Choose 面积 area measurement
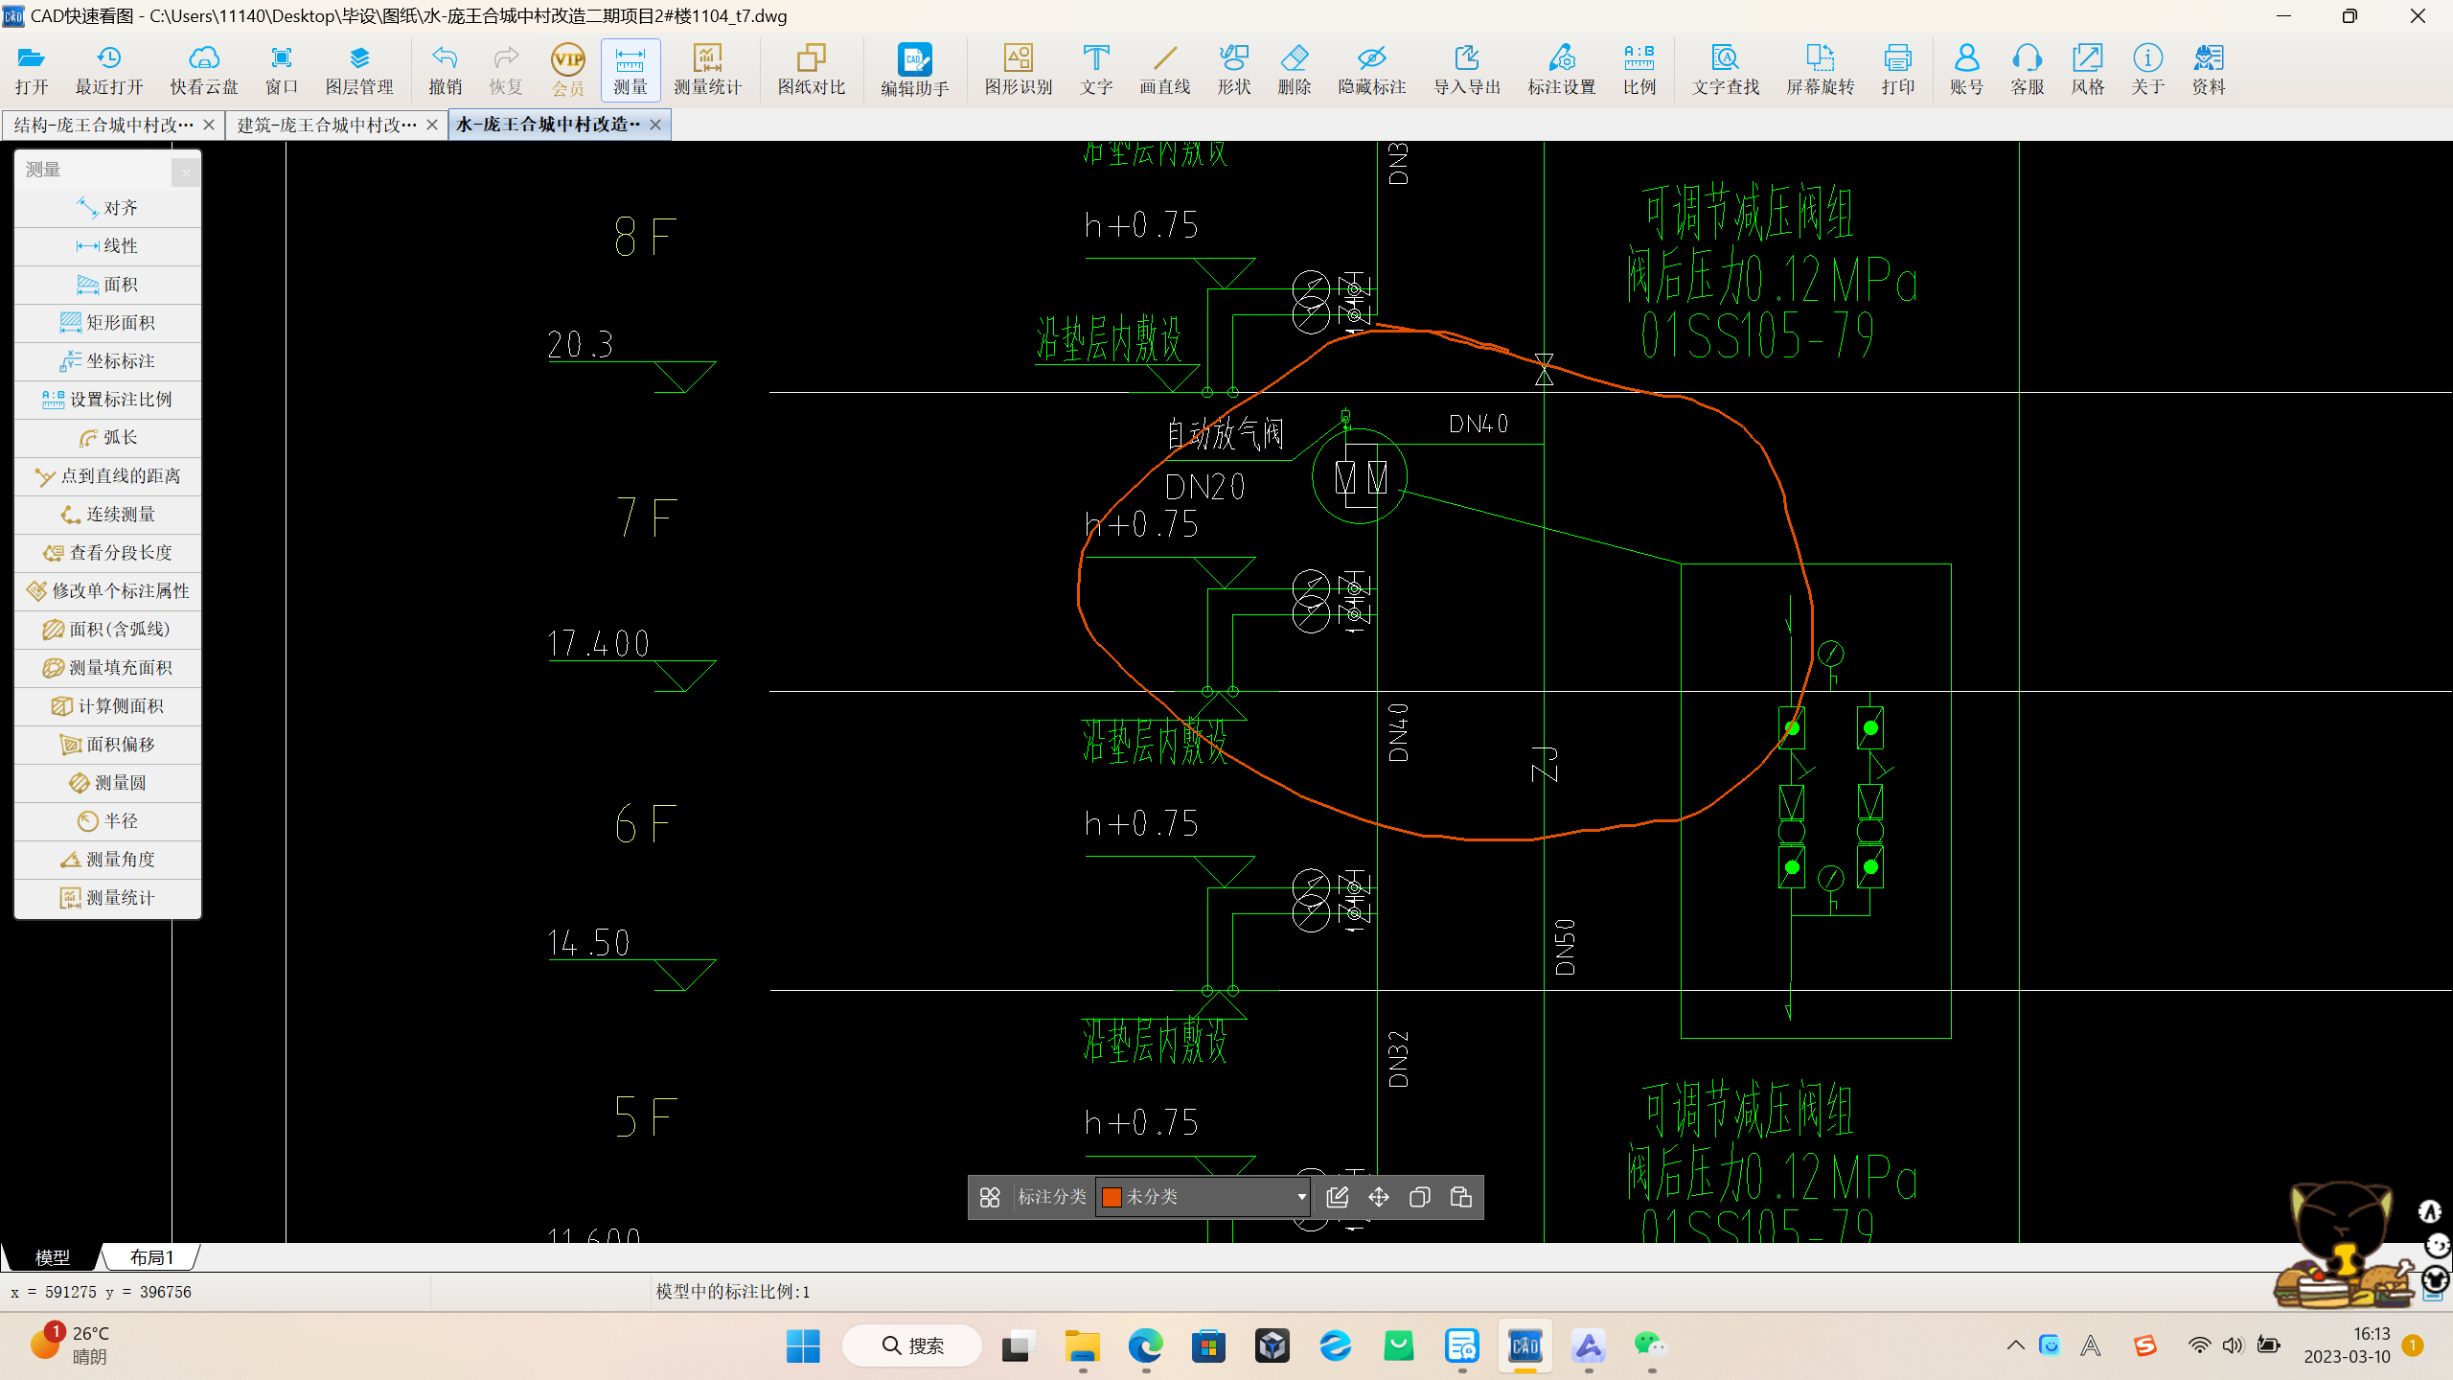 pyautogui.click(x=108, y=285)
